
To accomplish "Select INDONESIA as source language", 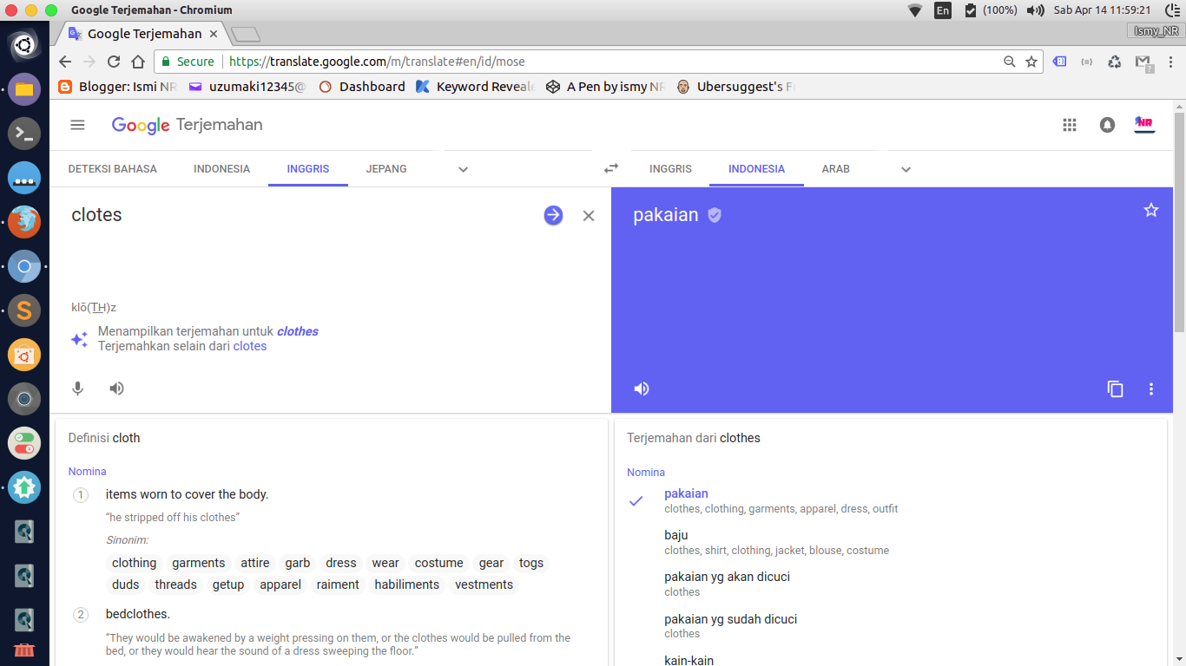I will point(222,169).
